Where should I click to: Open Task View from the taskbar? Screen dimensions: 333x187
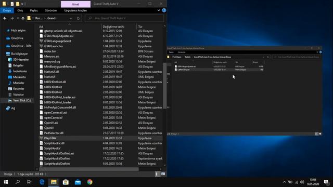point(29,182)
